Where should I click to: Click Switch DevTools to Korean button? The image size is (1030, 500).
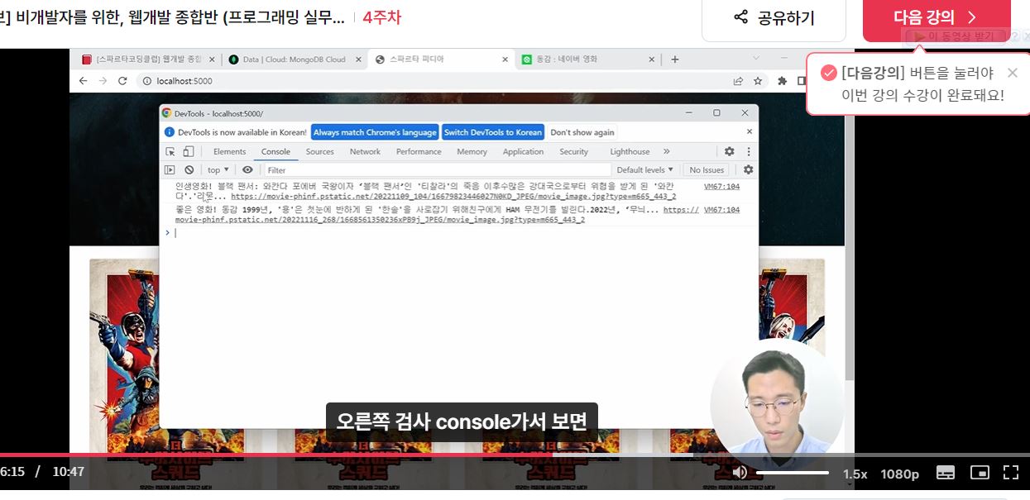pos(493,132)
